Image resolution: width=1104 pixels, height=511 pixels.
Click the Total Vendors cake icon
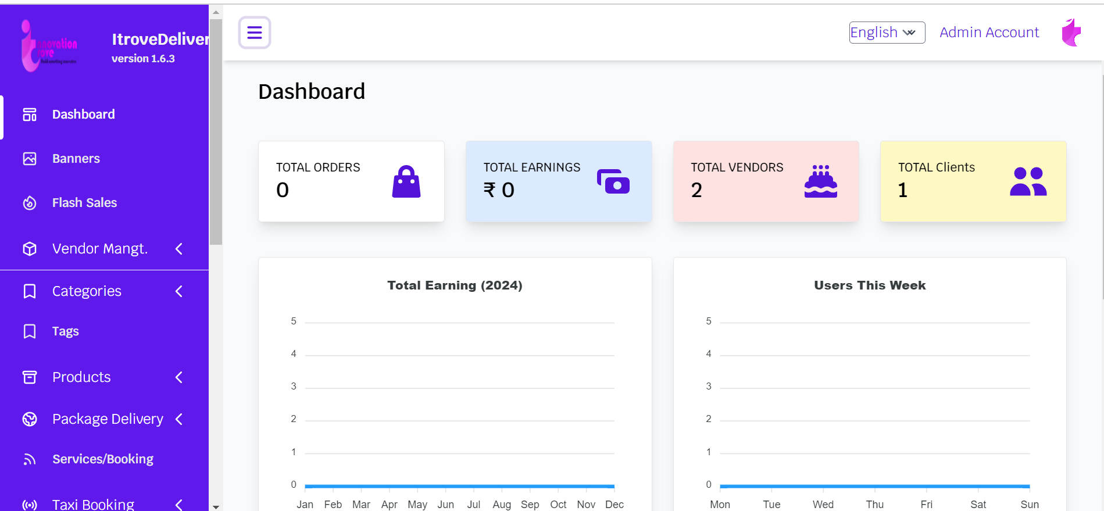[x=820, y=181]
